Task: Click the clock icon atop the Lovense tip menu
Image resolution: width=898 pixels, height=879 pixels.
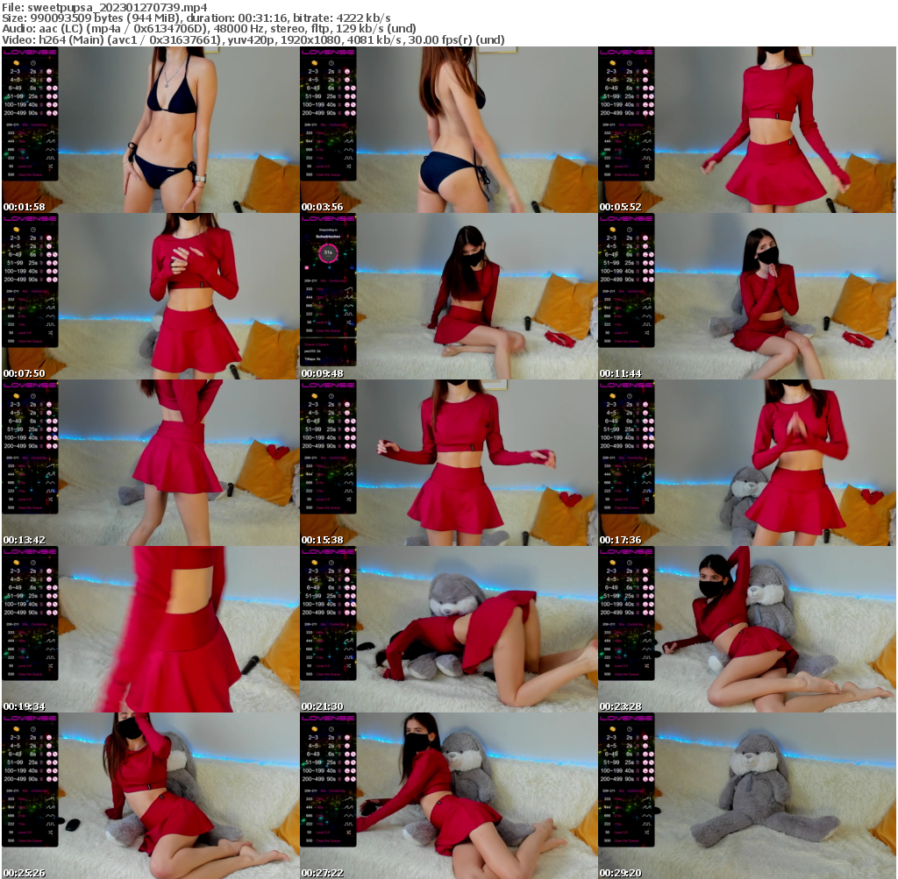Action: [x=32, y=64]
